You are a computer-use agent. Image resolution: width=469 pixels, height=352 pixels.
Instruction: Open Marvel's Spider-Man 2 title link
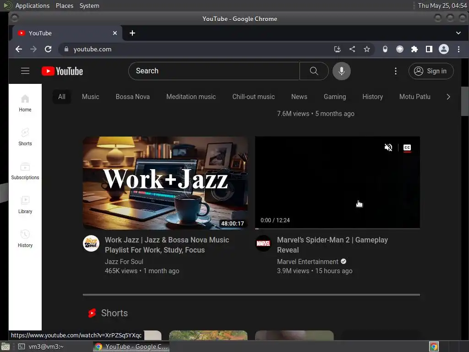point(333,245)
